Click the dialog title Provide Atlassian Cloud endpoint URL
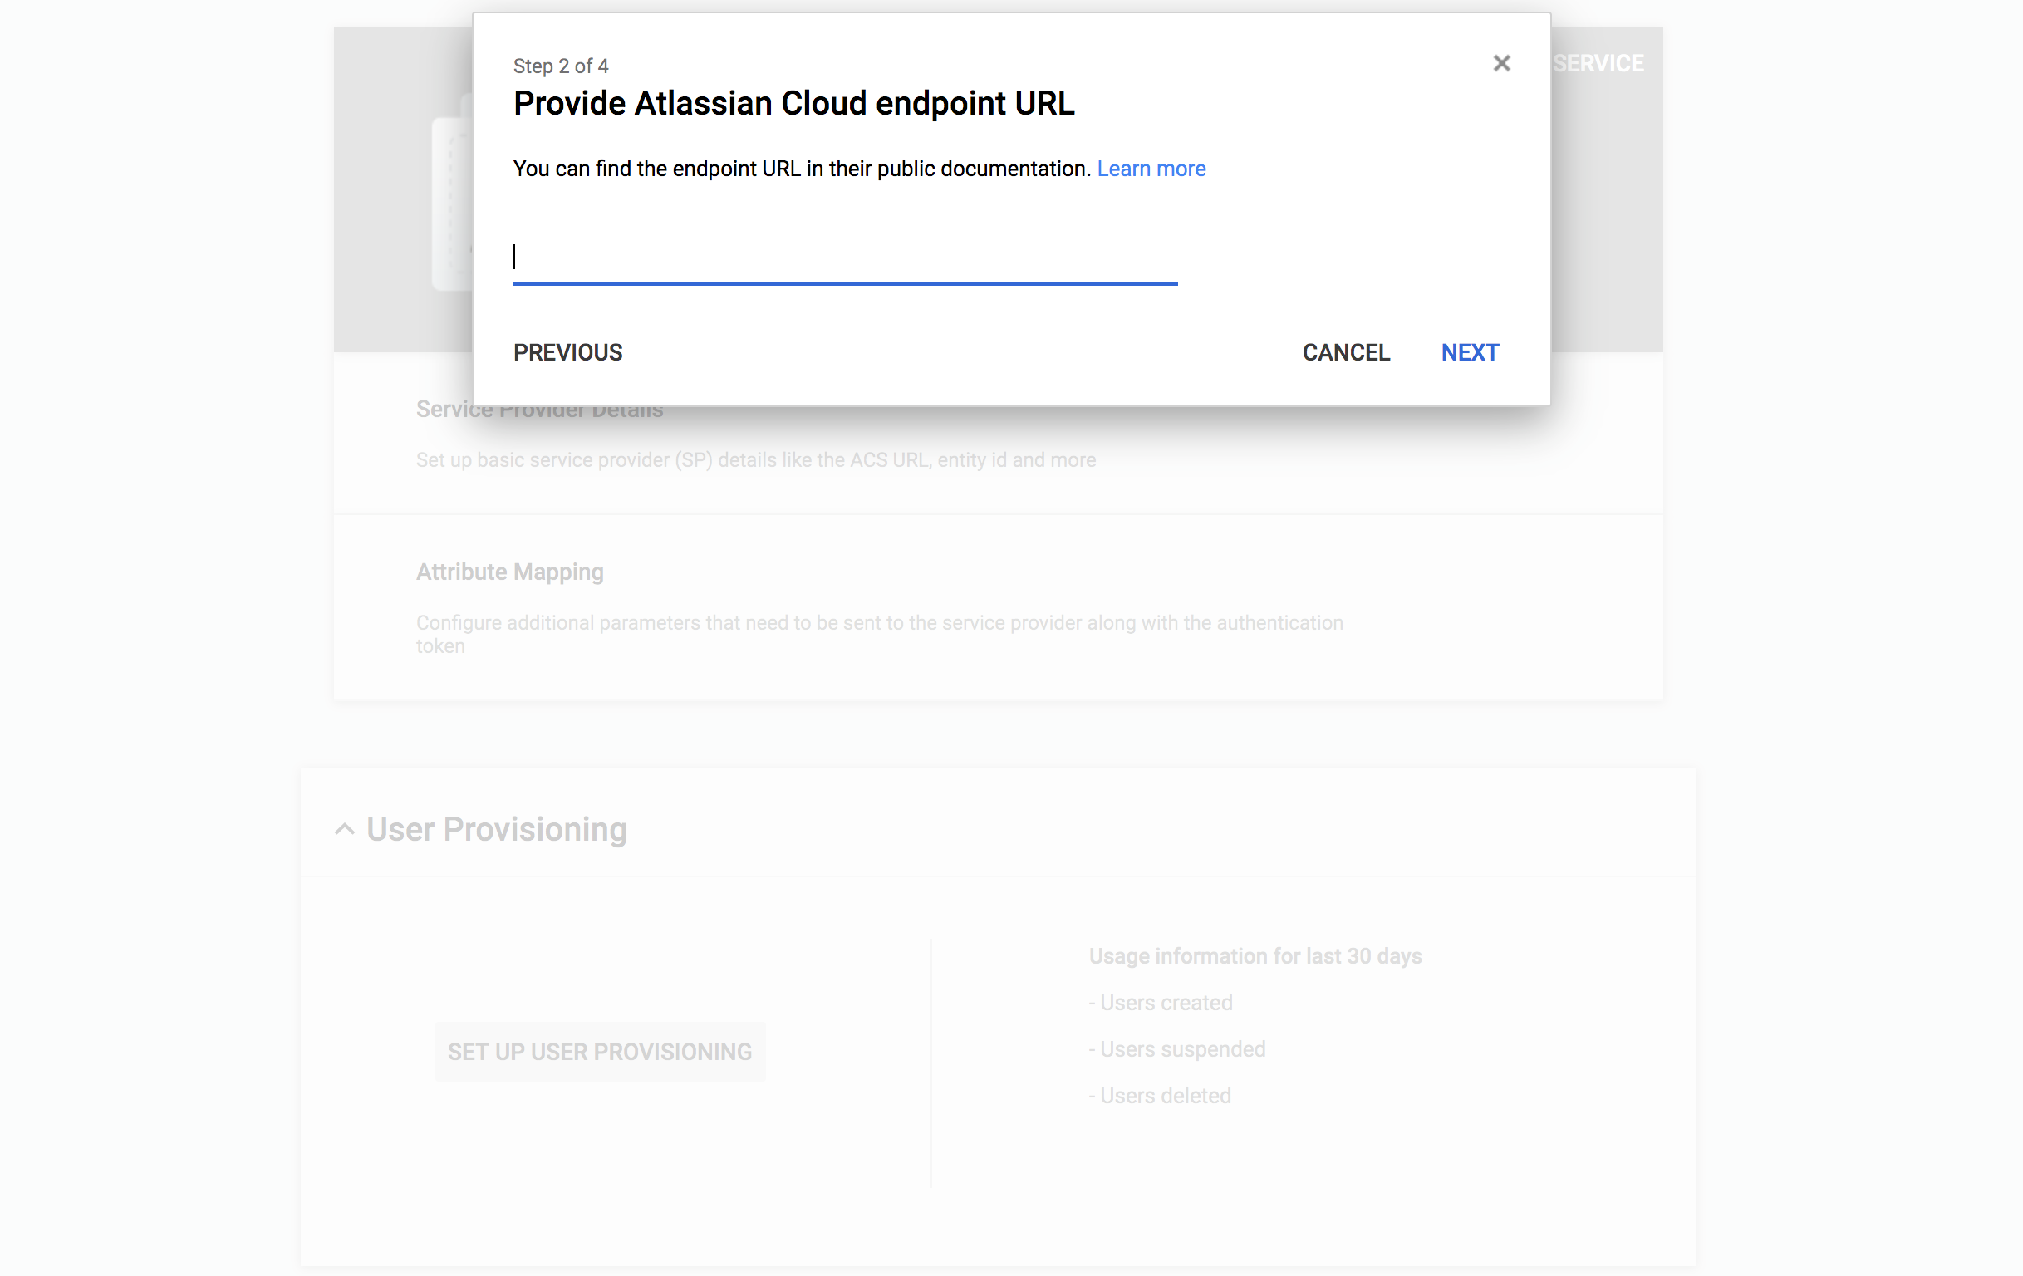 pos(793,104)
